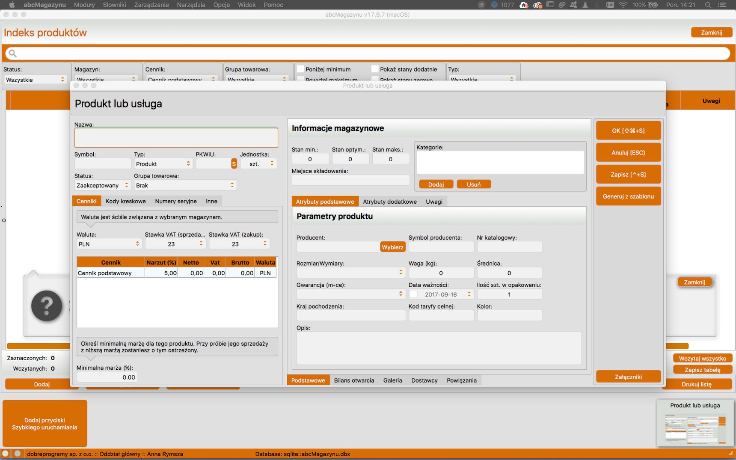Image resolution: width=736 pixels, height=460 pixels.
Task: Click the Nazwa text field
Action: (176, 138)
